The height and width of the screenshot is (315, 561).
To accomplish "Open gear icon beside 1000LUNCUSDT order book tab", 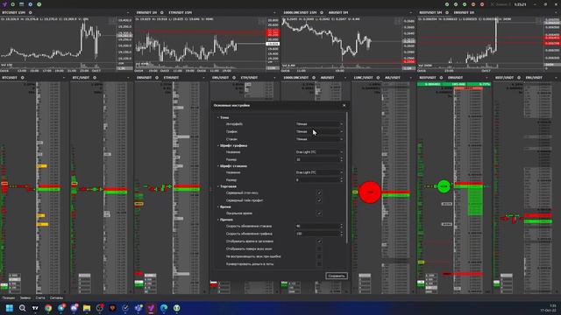I will 314,78.
